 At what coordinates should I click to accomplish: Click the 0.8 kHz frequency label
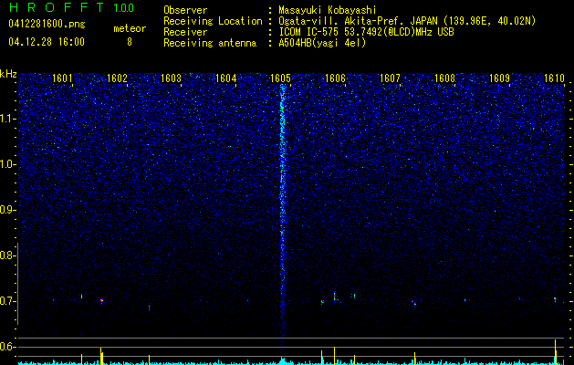(7, 255)
